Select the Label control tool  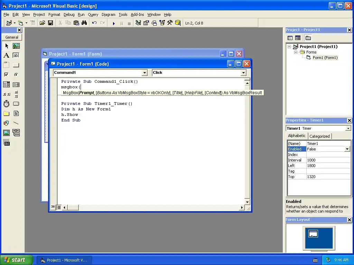click(x=6, y=56)
